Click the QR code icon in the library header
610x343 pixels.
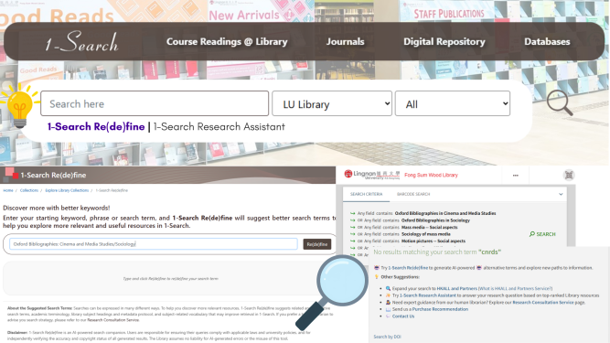coord(569,175)
